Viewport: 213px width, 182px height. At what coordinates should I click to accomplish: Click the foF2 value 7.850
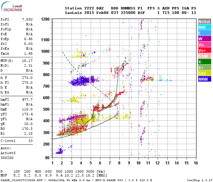[27, 19]
